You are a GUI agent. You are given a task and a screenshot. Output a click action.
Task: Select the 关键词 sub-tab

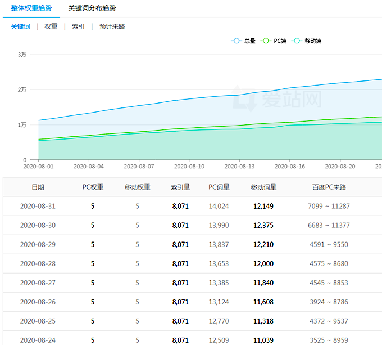[x=21, y=26]
